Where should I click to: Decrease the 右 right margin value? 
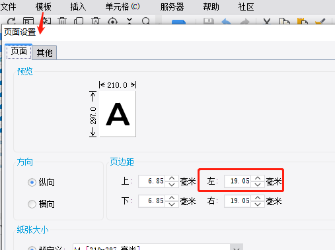(x=258, y=204)
